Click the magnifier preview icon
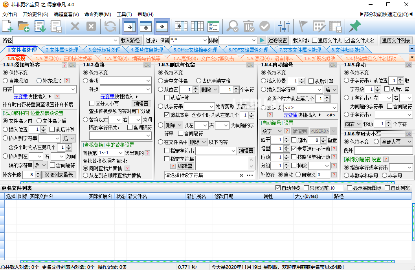Viewport: 415px width, 270px height. (232, 26)
